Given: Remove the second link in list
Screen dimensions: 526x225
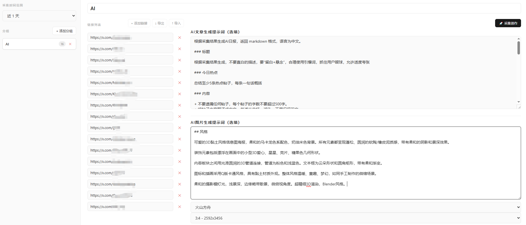Looking at the screenshot, I should tap(180, 49).
